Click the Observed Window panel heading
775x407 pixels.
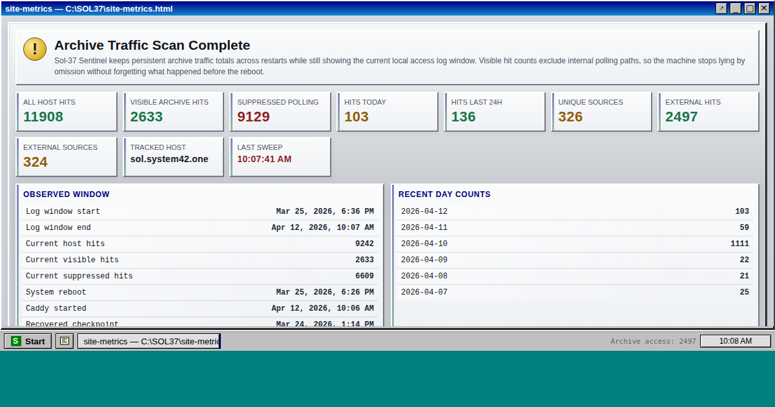tap(67, 194)
